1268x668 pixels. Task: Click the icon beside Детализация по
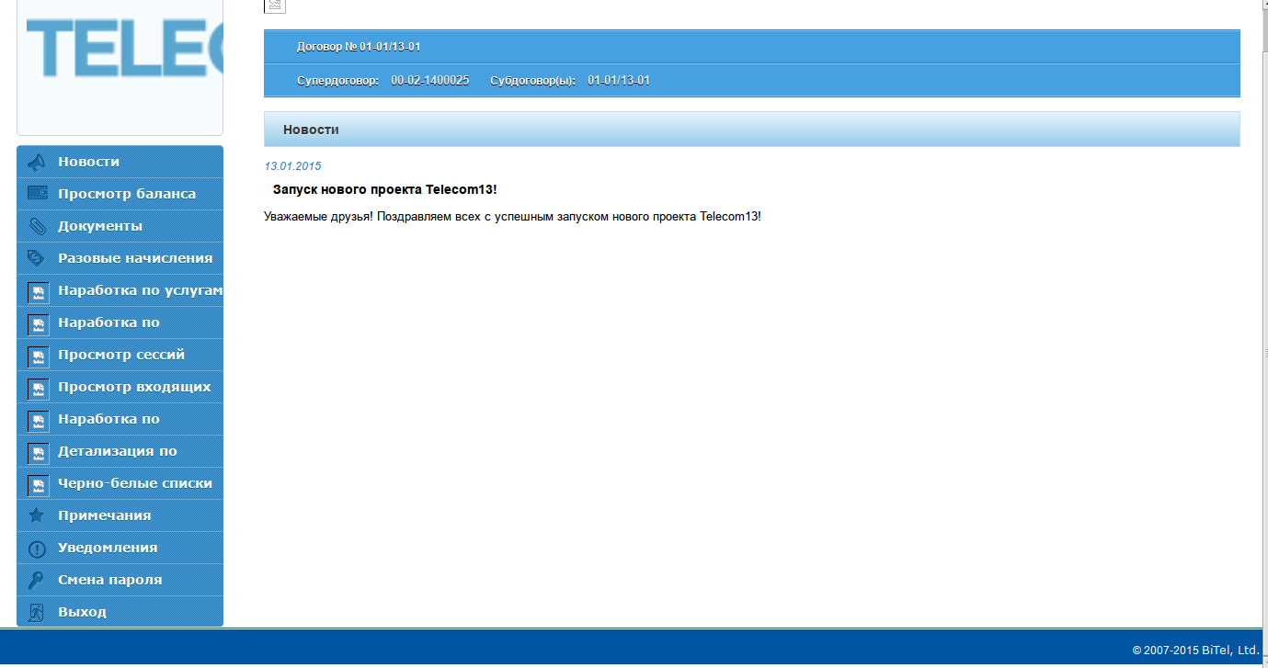click(x=38, y=453)
